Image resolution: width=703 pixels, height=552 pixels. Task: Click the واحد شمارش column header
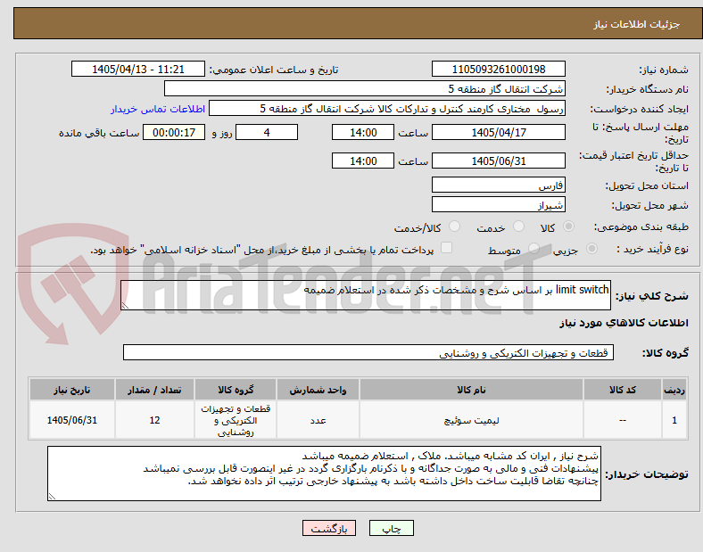[318, 390]
